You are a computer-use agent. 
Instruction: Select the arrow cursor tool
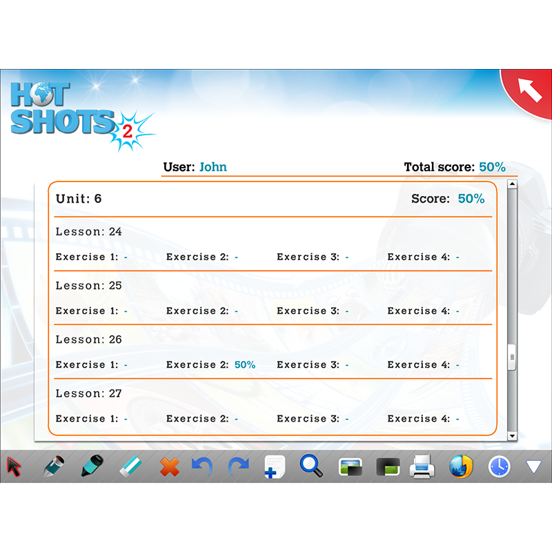coord(15,467)
